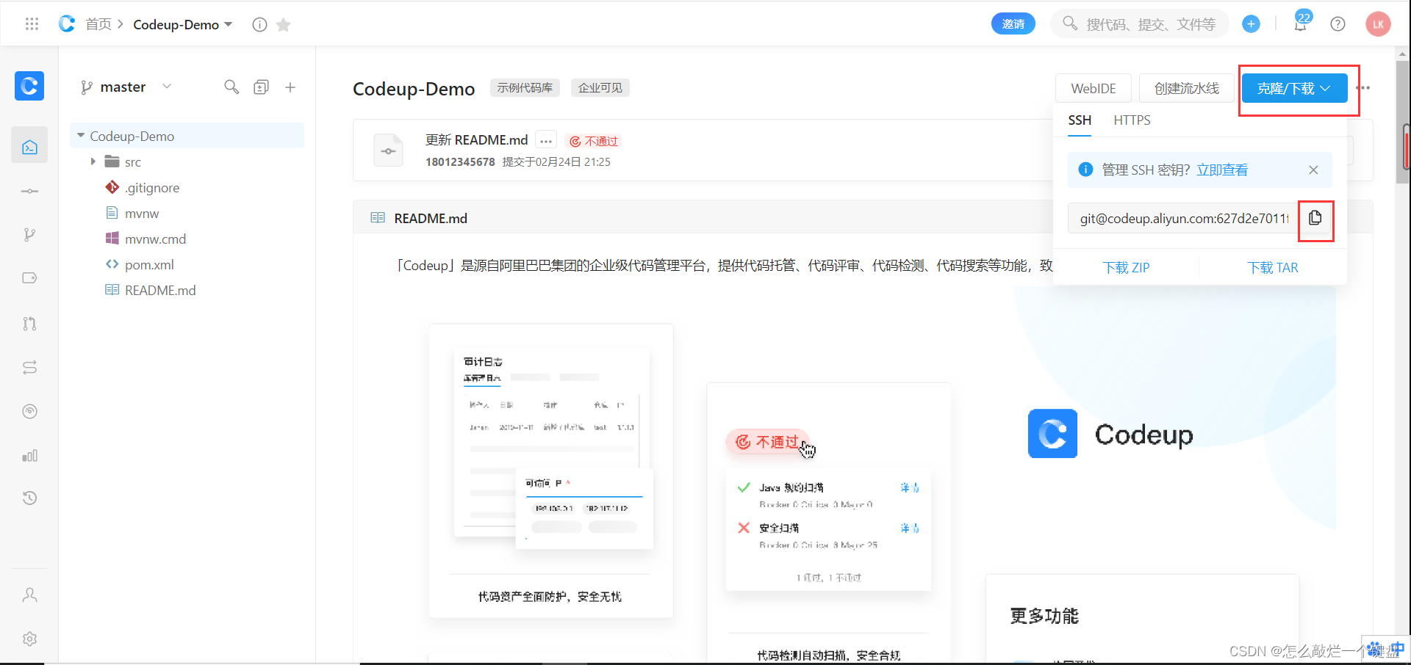
Task: Open the commits sidebar icon
Action: tap(29, 191)
